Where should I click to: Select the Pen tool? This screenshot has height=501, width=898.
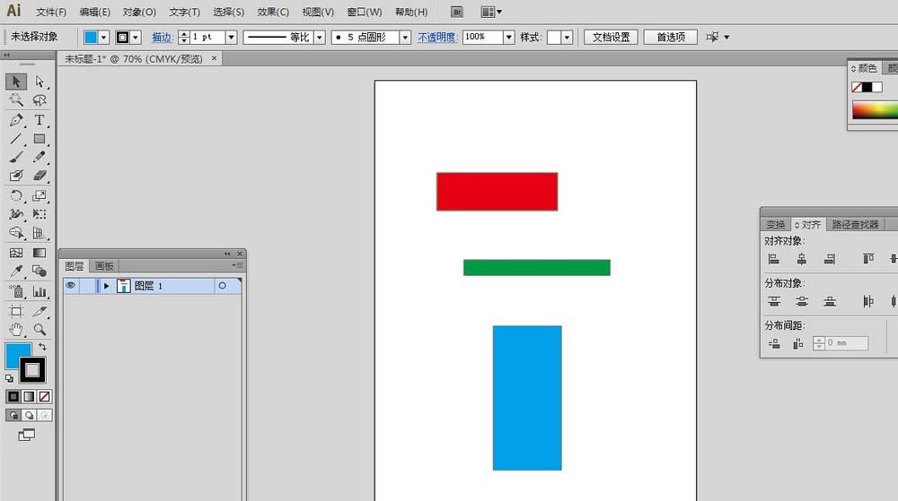pyautogui.click(x=16, y=120)
